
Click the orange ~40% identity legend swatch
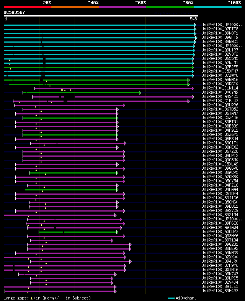point(75,7)
